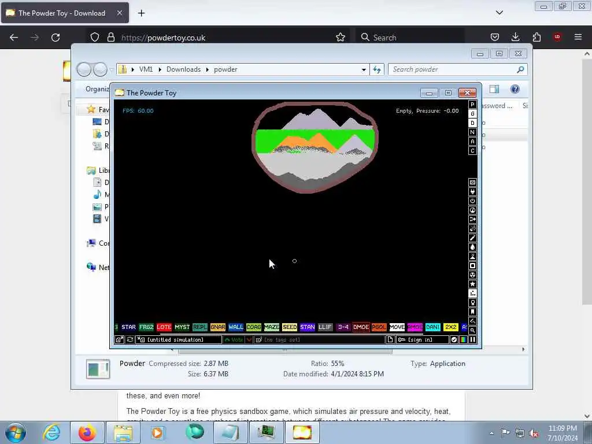Open a new Firefox tab

(x=141, y=13)
